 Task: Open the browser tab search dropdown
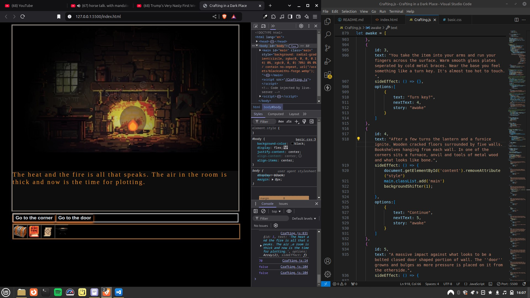pyautogui.click(x=289, y=6)
